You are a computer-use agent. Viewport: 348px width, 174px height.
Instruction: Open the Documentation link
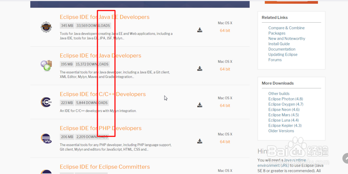[x=282, y=49]
